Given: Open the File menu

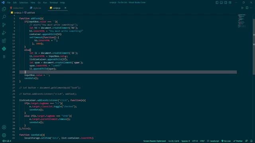Looking at the screenshot, I should 9,3.
